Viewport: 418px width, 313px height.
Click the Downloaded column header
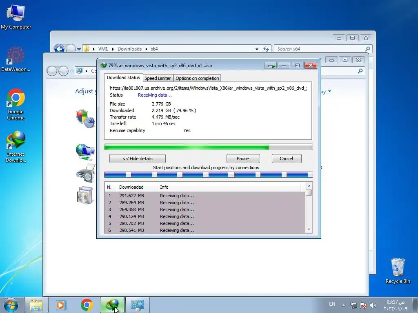point(137,187)
